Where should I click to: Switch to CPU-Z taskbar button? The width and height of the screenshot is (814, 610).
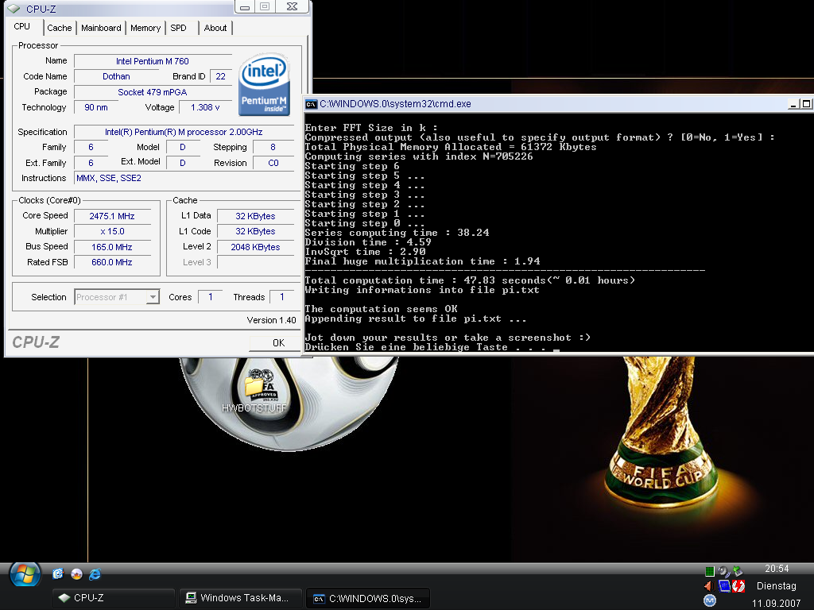click(113, 598)
